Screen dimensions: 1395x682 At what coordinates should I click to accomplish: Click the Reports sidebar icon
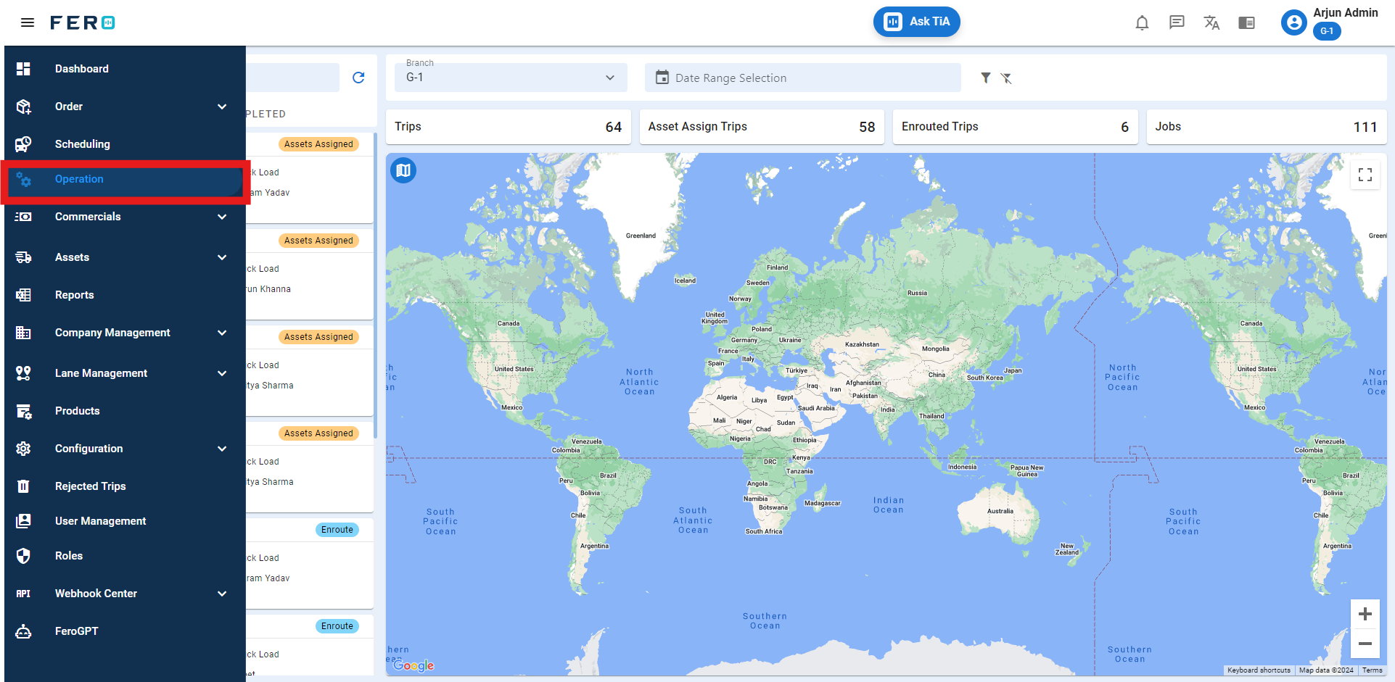tap(23, 295)
